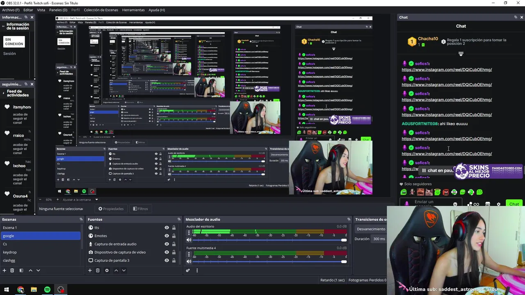
Task: Zoom in preview with plus icon
Action: (x=57, y=200)
